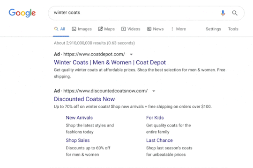Switch to Images tab
Screen dimensions: 253x168
click(x=82, y=29)
